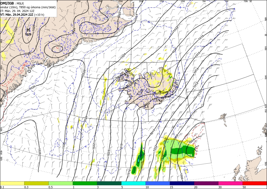Click the 15W longitude label at the top
This screenshot has width=267, height=189.
[x=162, y=1]
